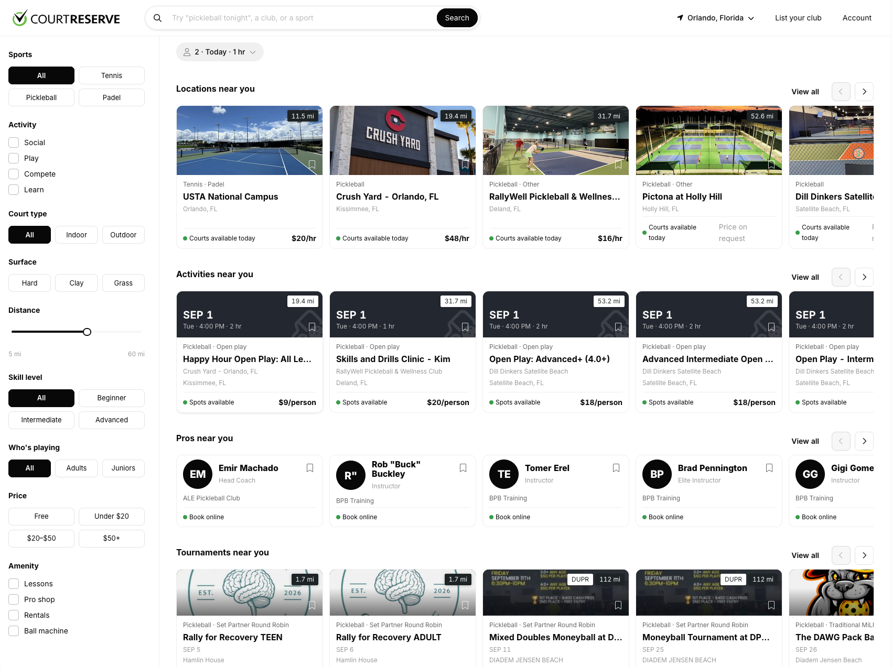Click the Distance slider handle
Screen dimensions: 892x667
pyautogui.click(x=87, y=332)
